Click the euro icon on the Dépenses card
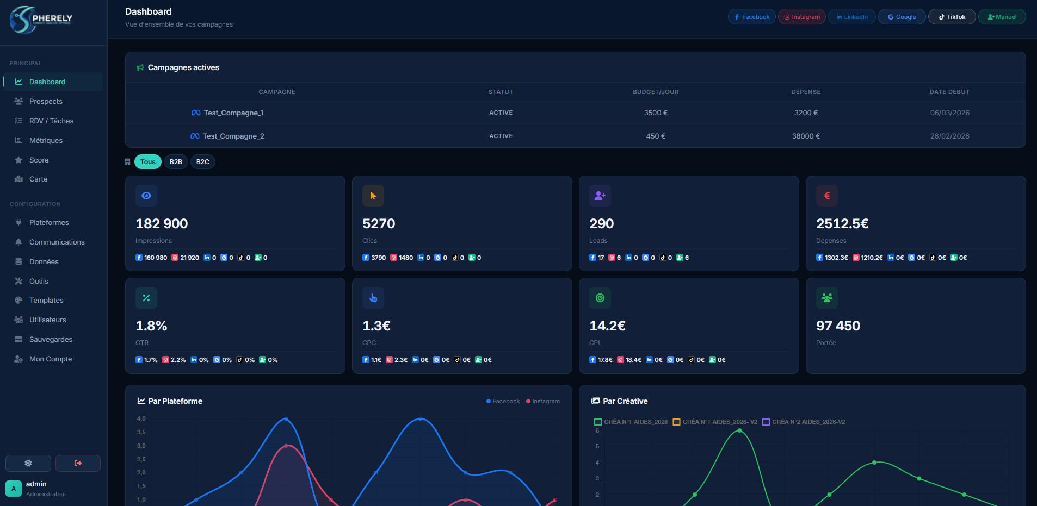The image size is (1037, 506). pyautogui.click(x=826, y=196)
